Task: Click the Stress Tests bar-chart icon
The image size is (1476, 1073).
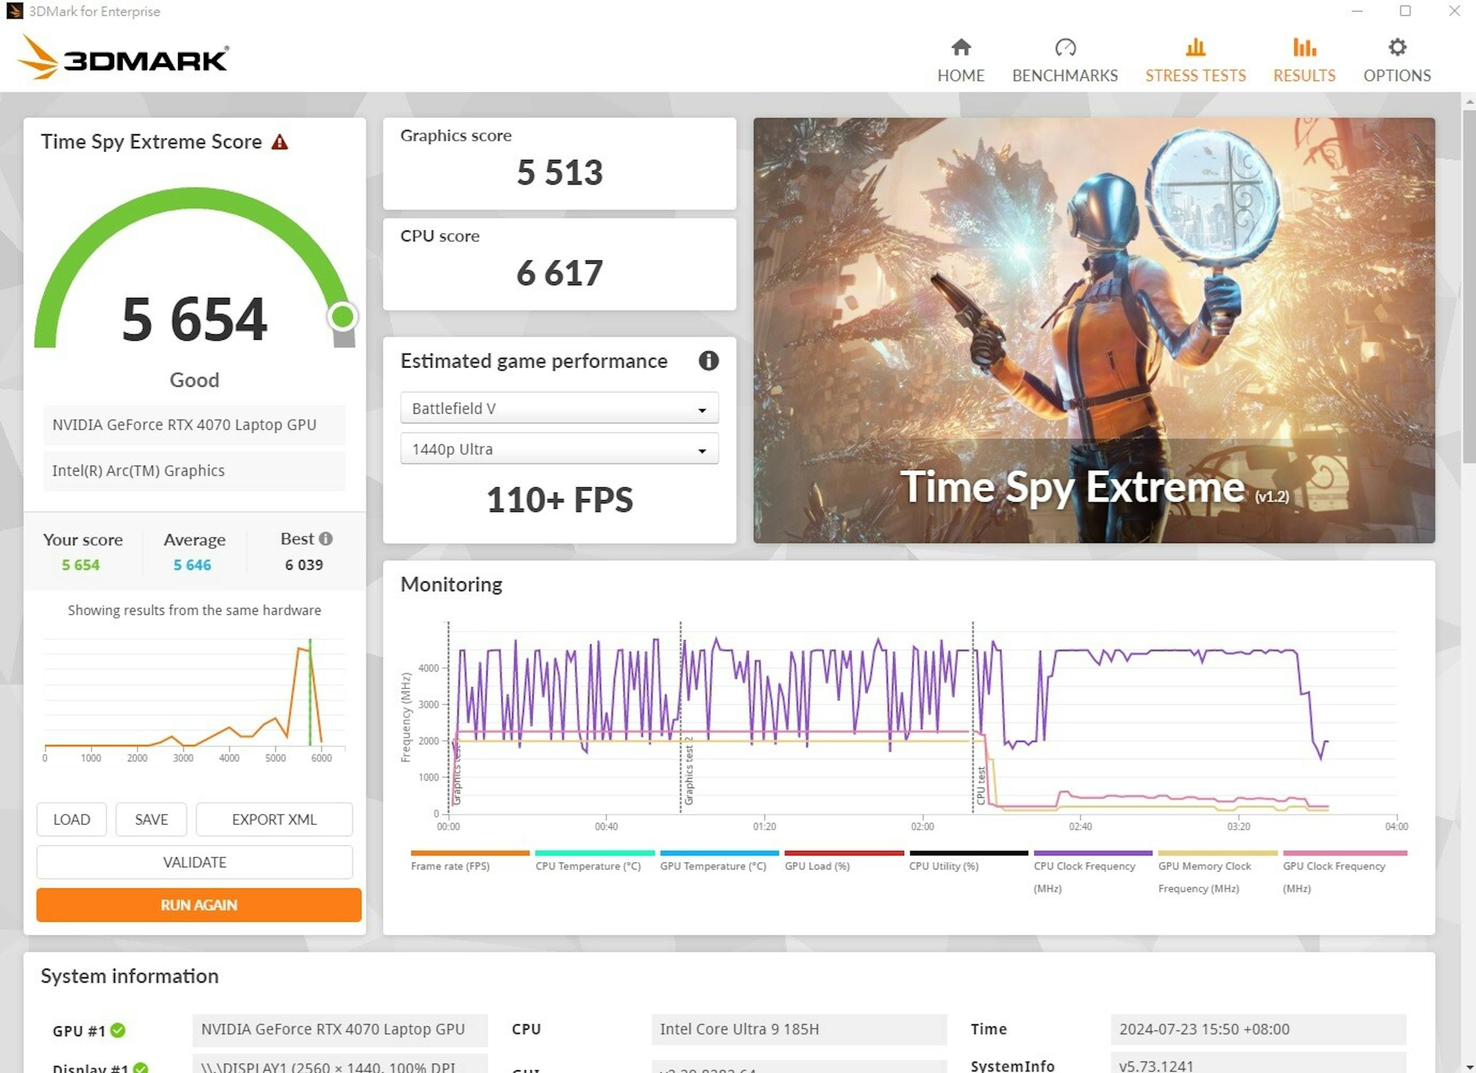Action: point(1195,47)
